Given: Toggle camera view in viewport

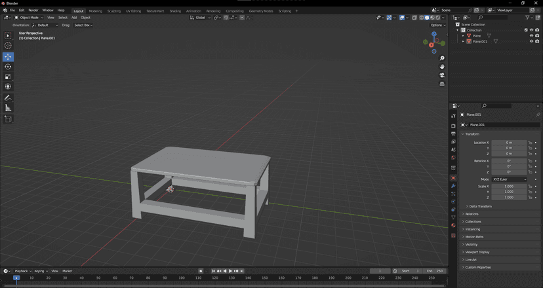Looking at the screenshot, I should 442,75.
